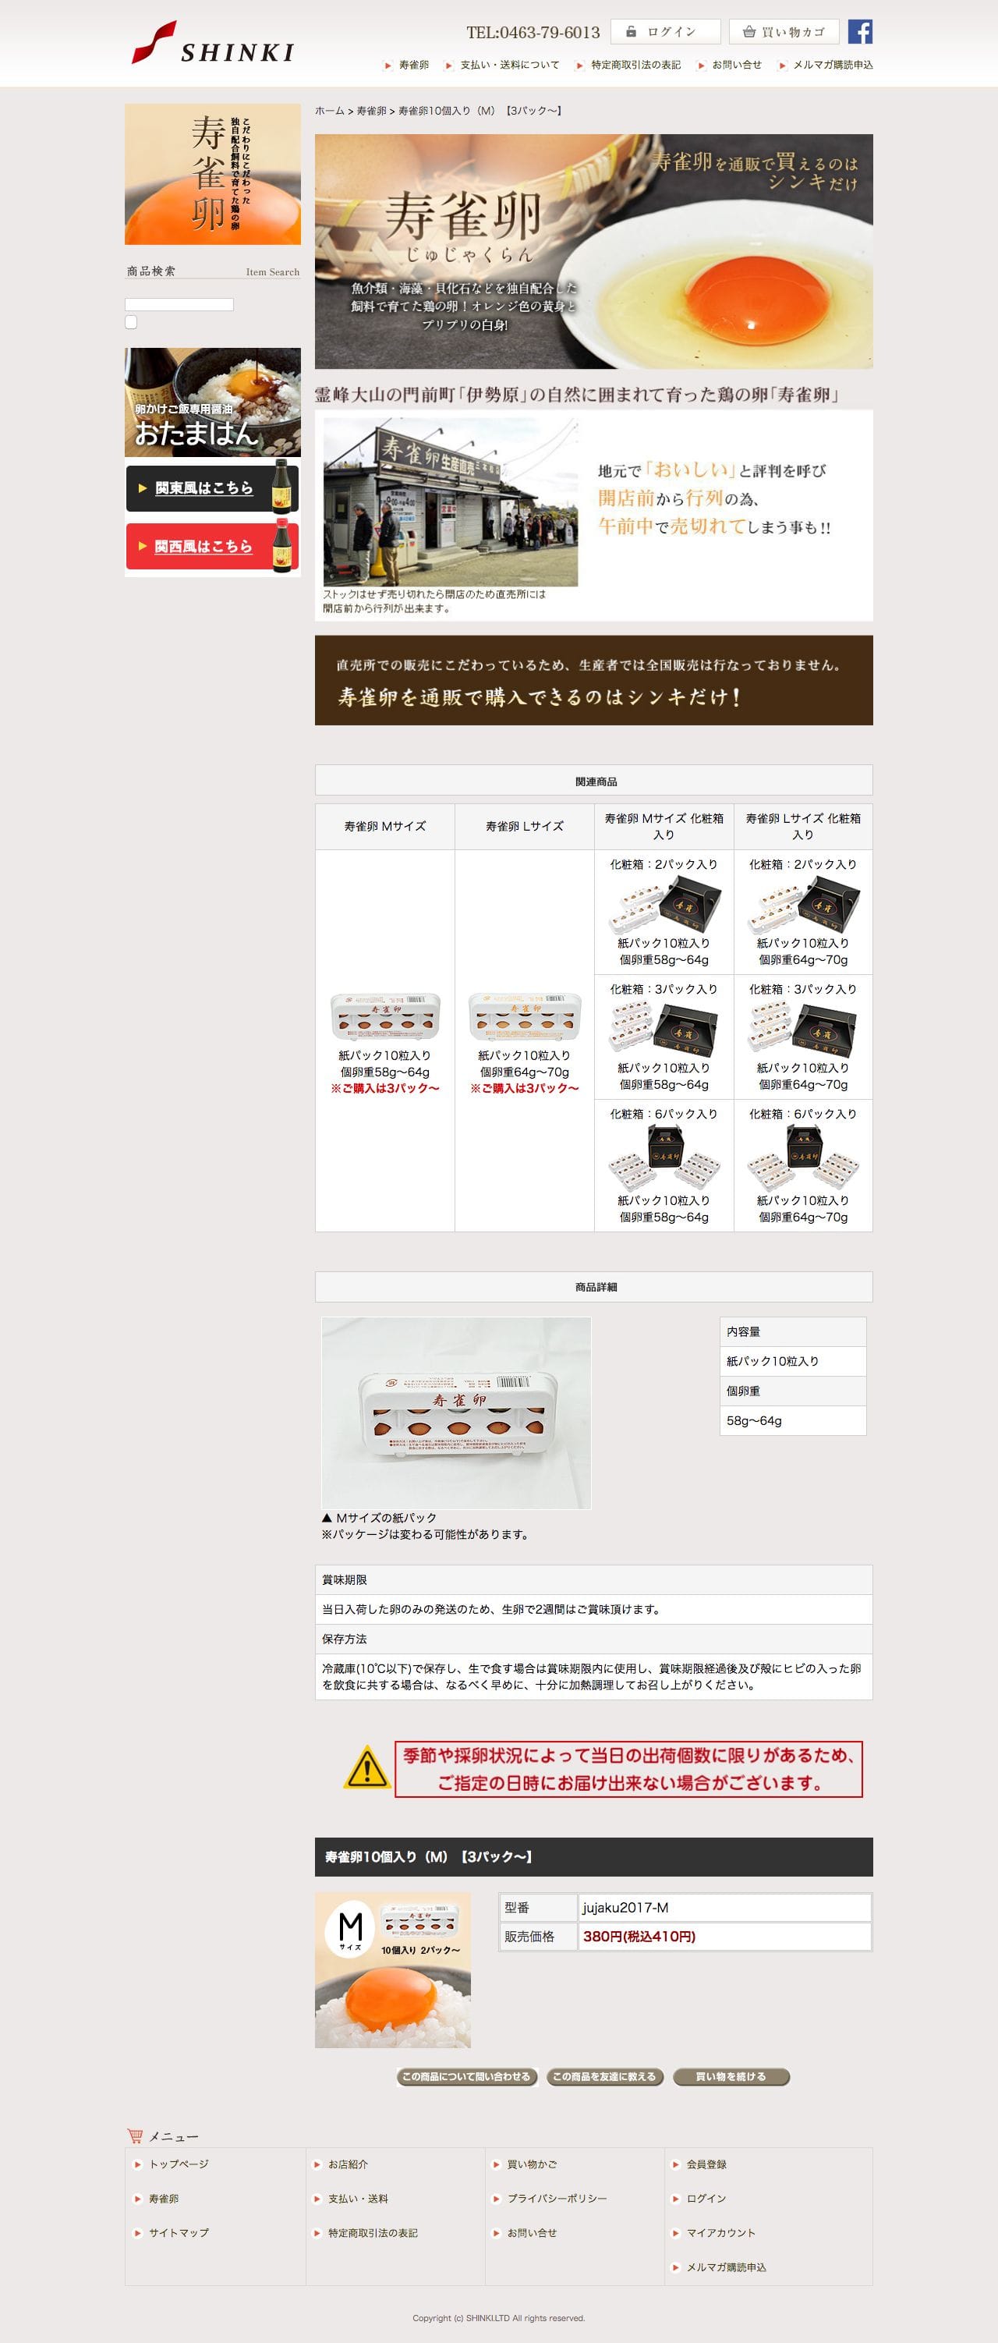Click the メニュー cart icon in footer

[x=135, y=2136]
